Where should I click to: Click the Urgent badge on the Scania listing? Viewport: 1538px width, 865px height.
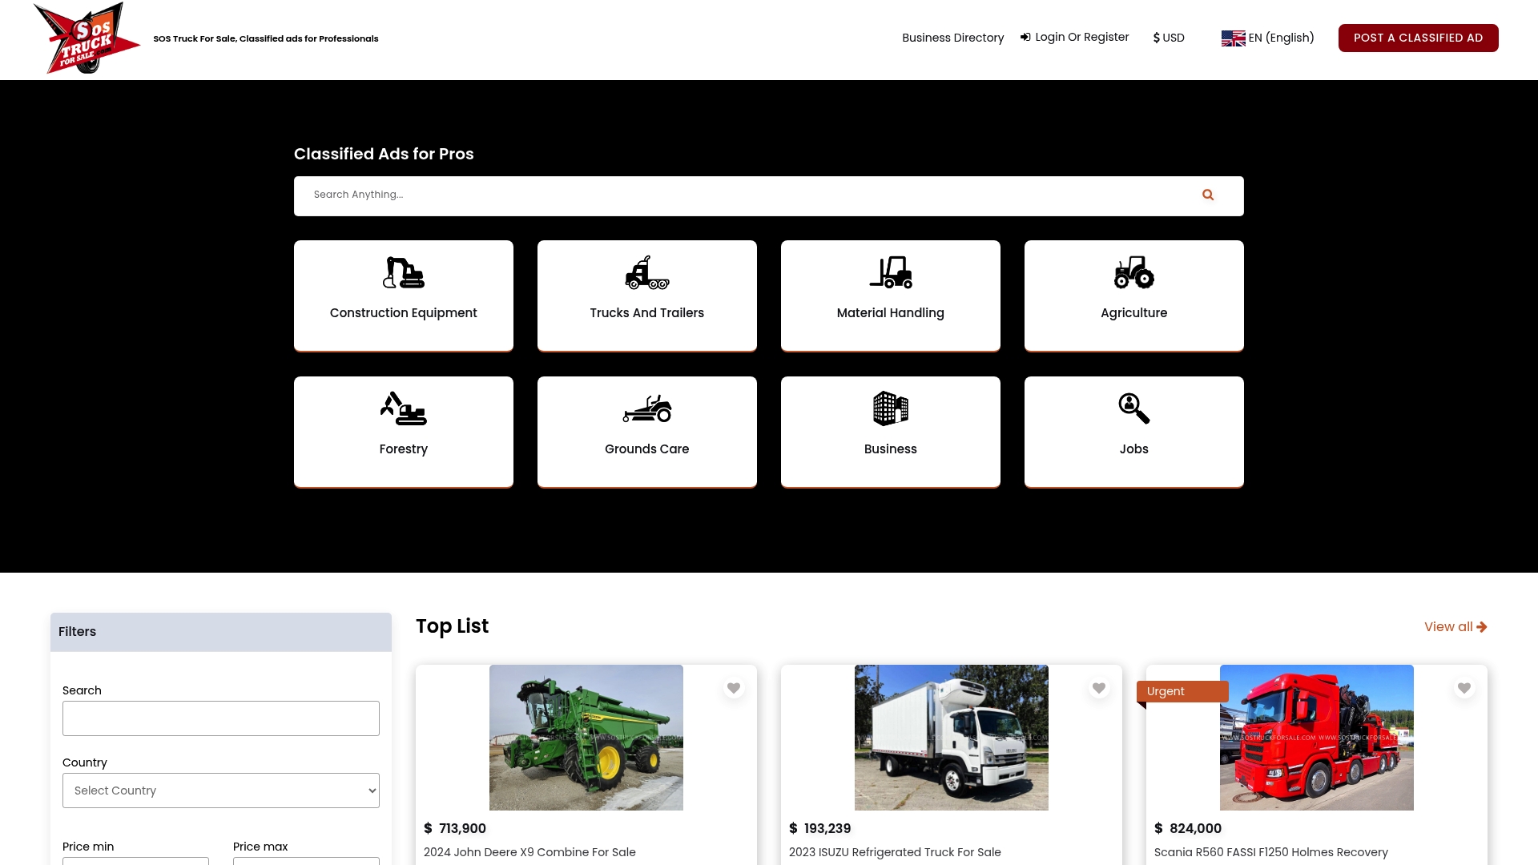[x=1182, y=691]
